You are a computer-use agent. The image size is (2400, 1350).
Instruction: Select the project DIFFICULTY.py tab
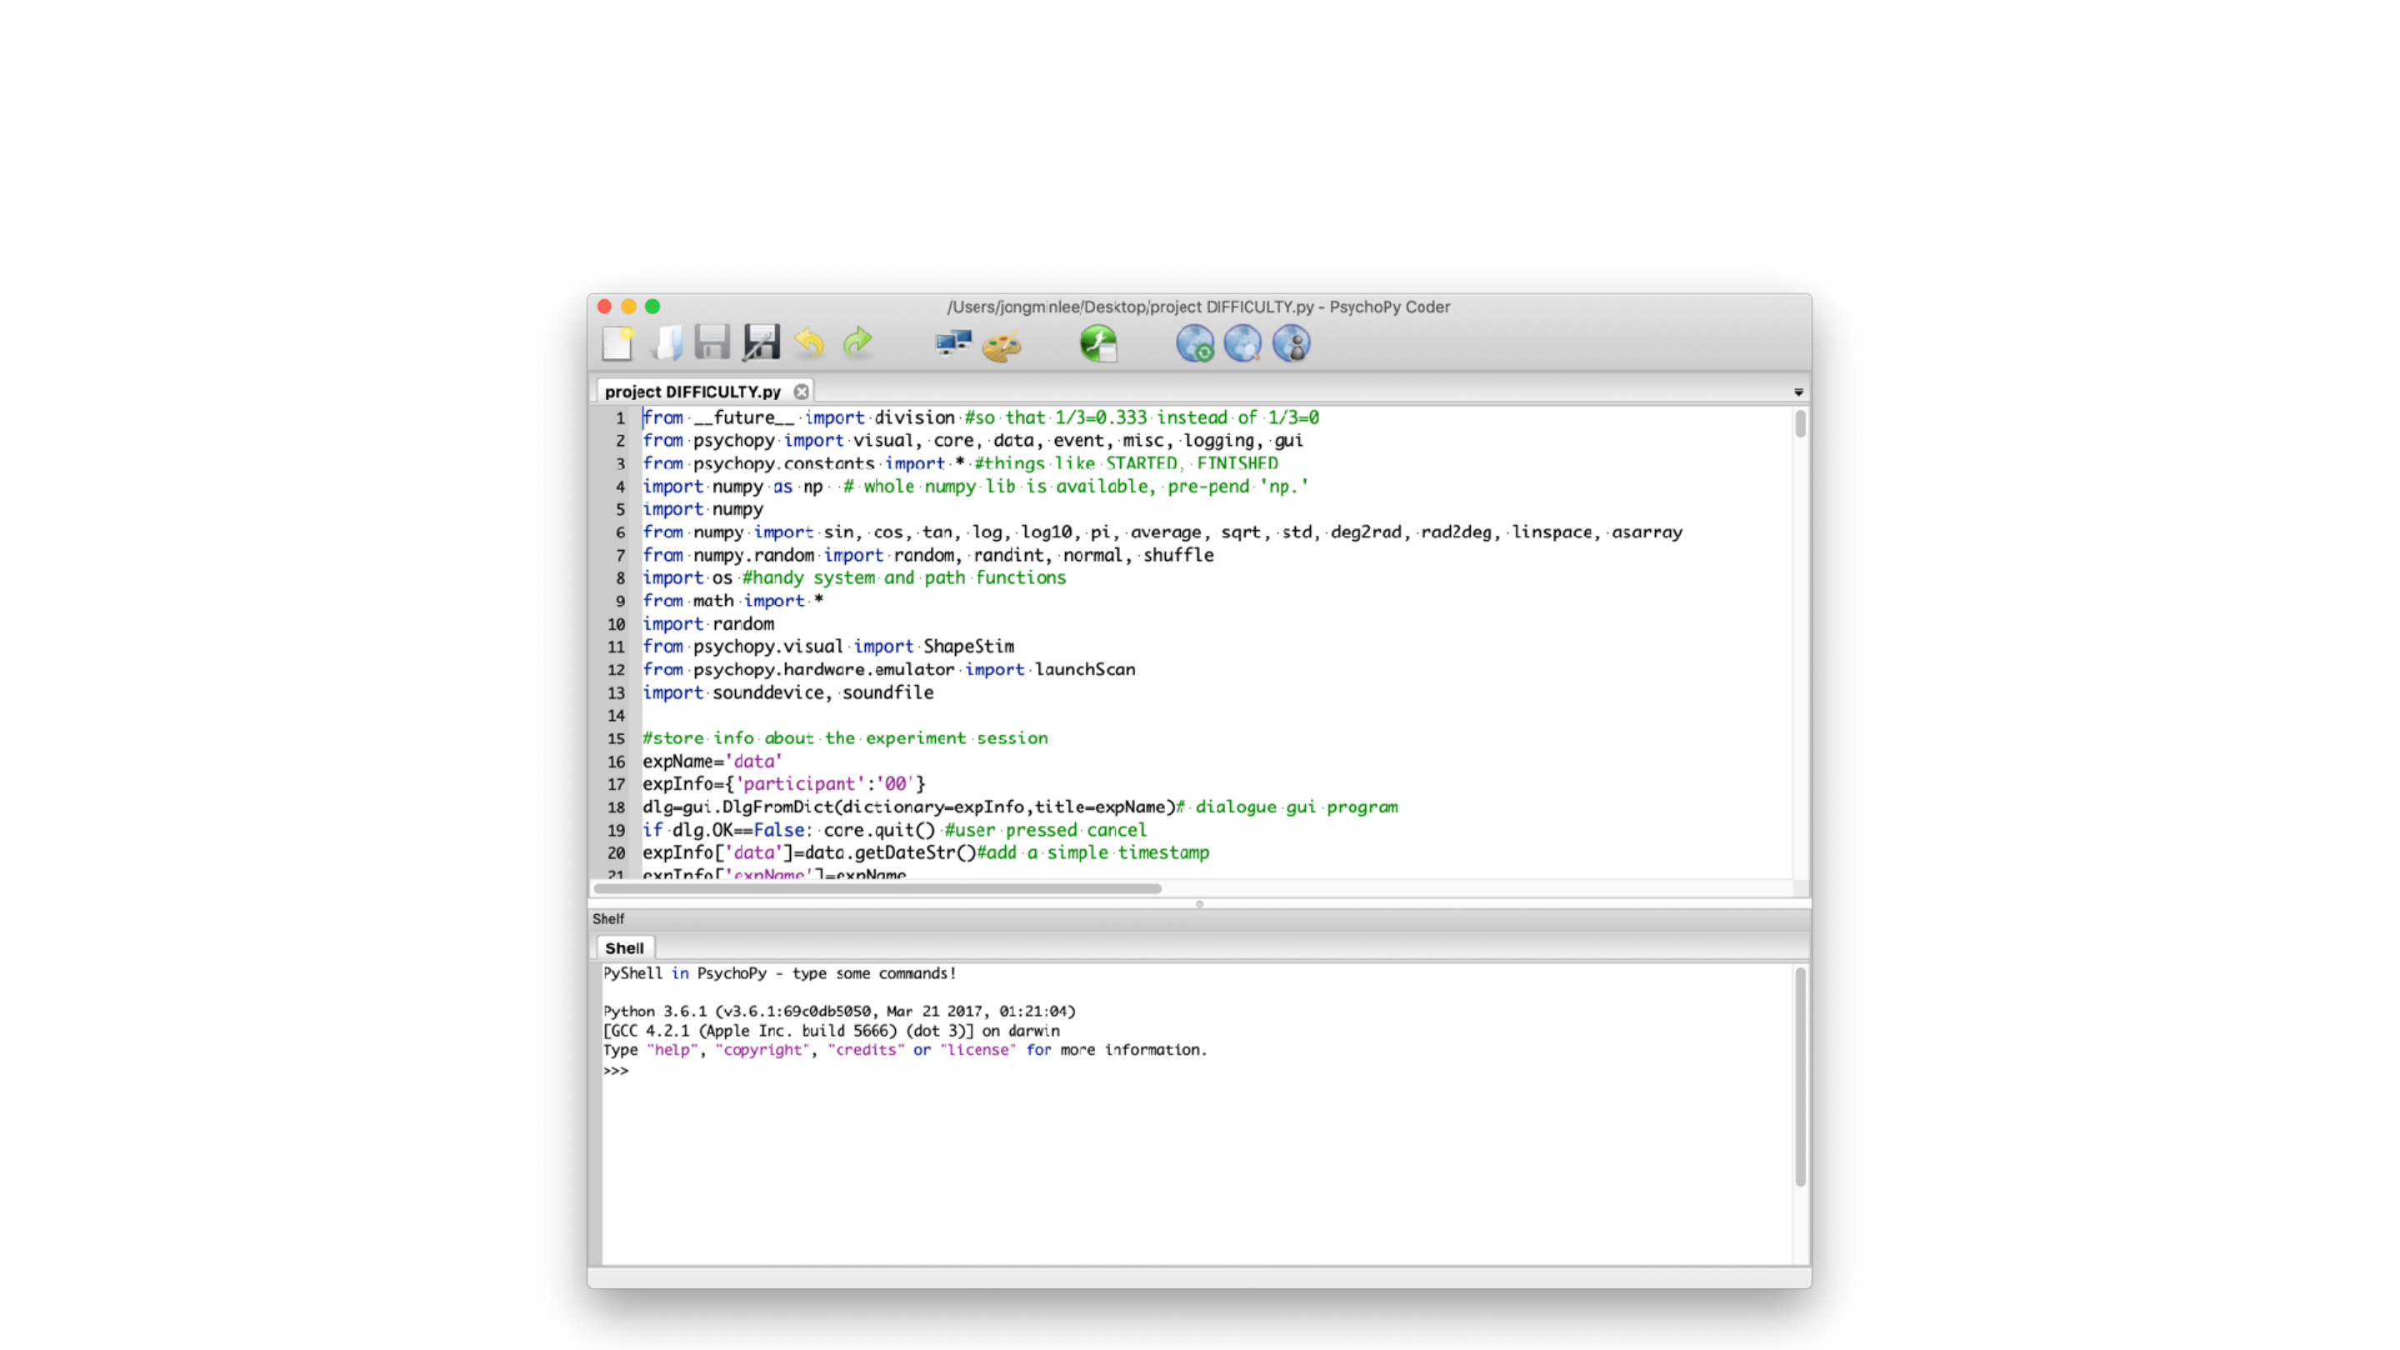tap(692, 392)
